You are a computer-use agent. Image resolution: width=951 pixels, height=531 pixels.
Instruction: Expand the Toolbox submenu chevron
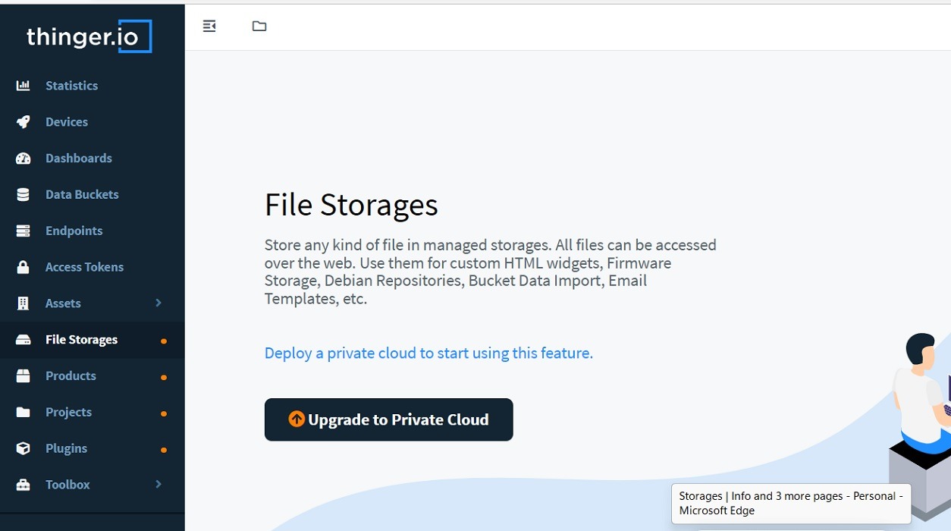tap(158, 484)
